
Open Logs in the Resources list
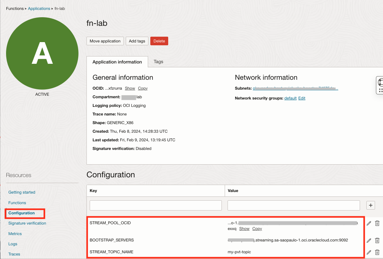point(13,244)
